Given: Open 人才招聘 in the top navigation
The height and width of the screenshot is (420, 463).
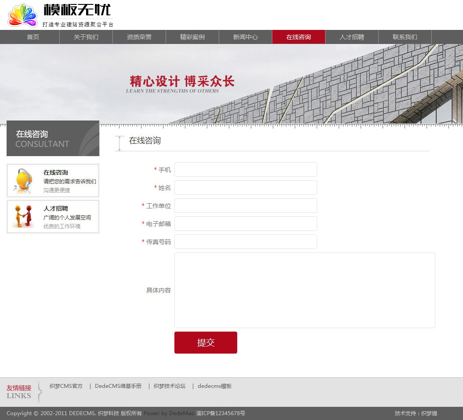Looking at the screenshot, I should (x=352, y=37).
